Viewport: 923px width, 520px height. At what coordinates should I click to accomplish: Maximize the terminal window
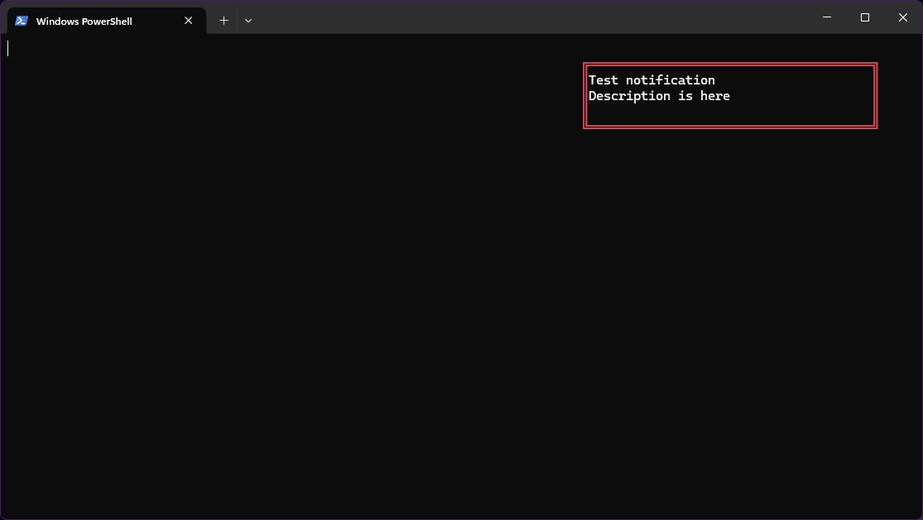point(864,17)
